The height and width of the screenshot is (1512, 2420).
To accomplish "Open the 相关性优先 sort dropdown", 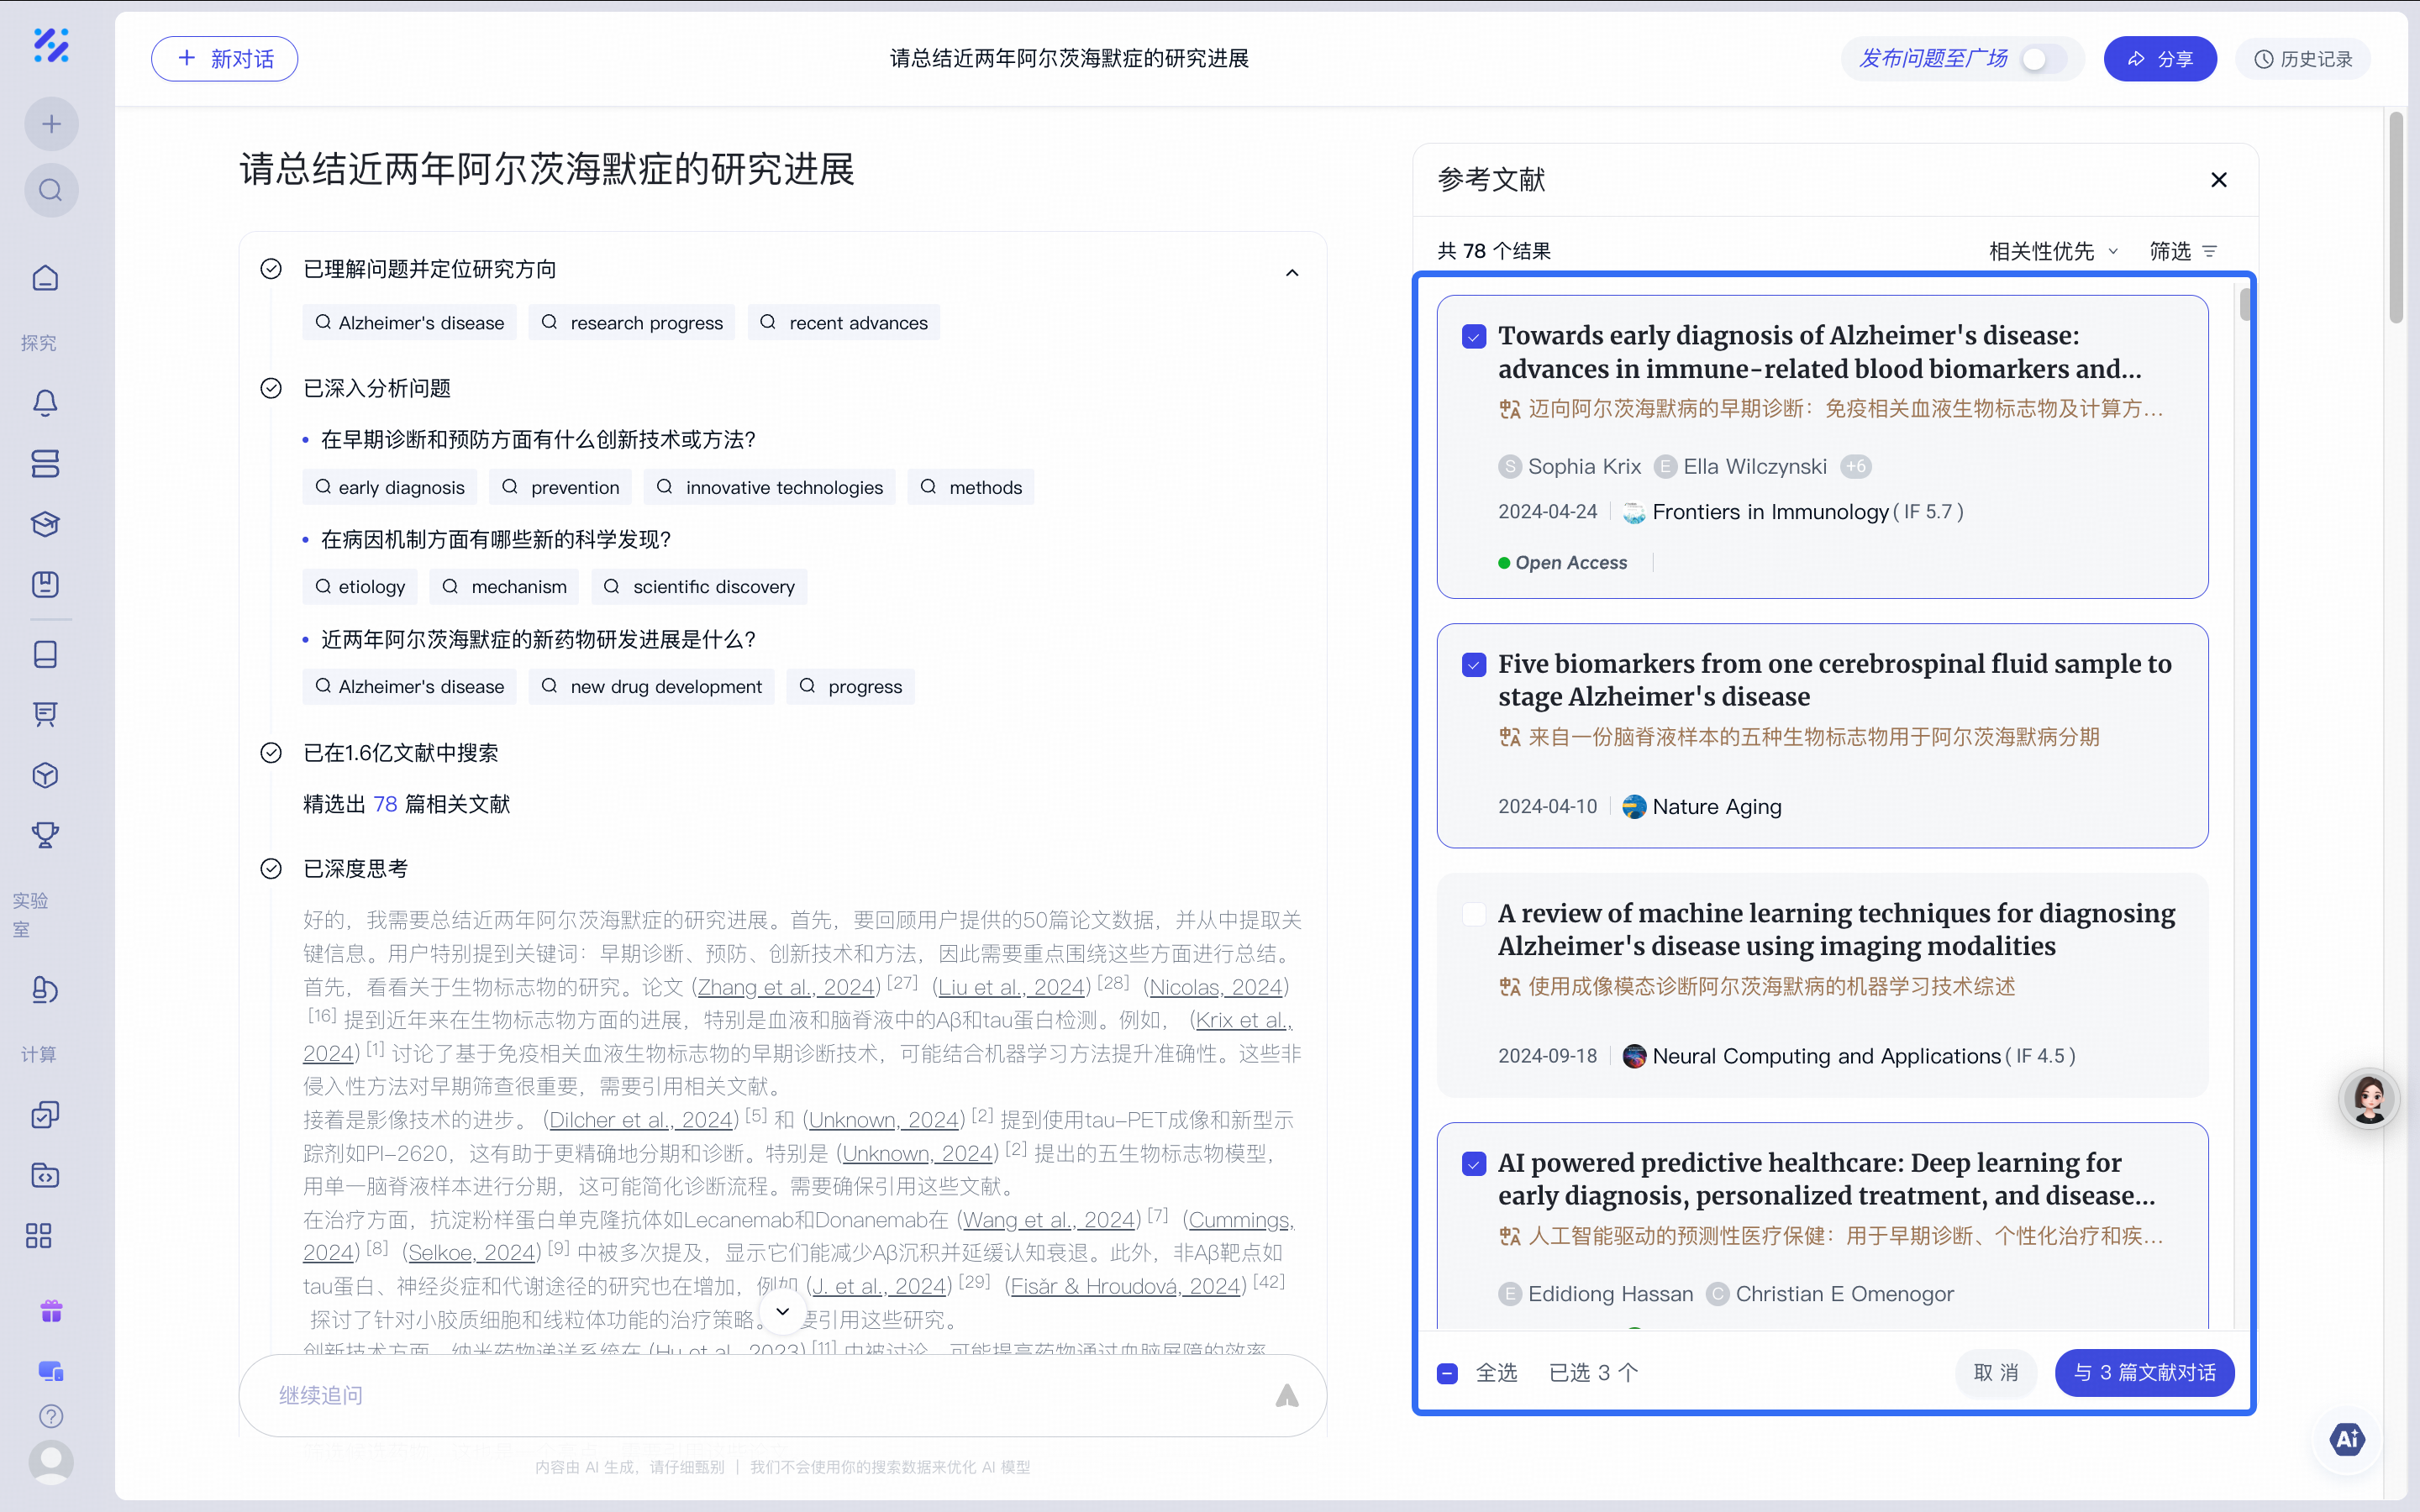I will pyautogui.click(x=2053, y=251).
